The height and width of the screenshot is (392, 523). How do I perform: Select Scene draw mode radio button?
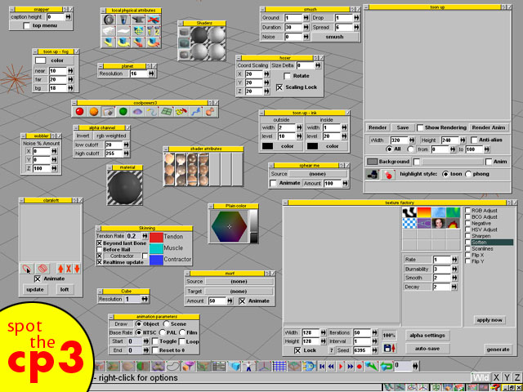pos(166,324)
